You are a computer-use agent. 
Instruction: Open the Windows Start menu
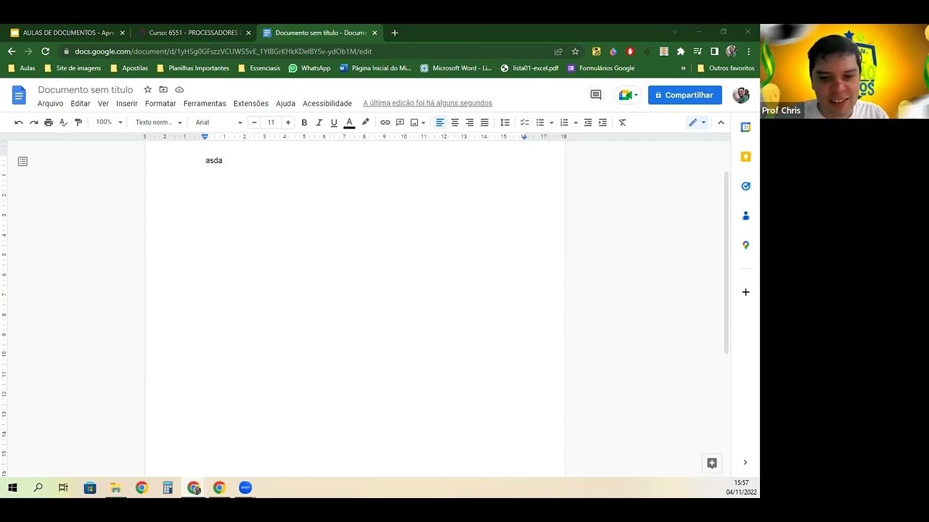pyautogui.click(x=12, y=488)
